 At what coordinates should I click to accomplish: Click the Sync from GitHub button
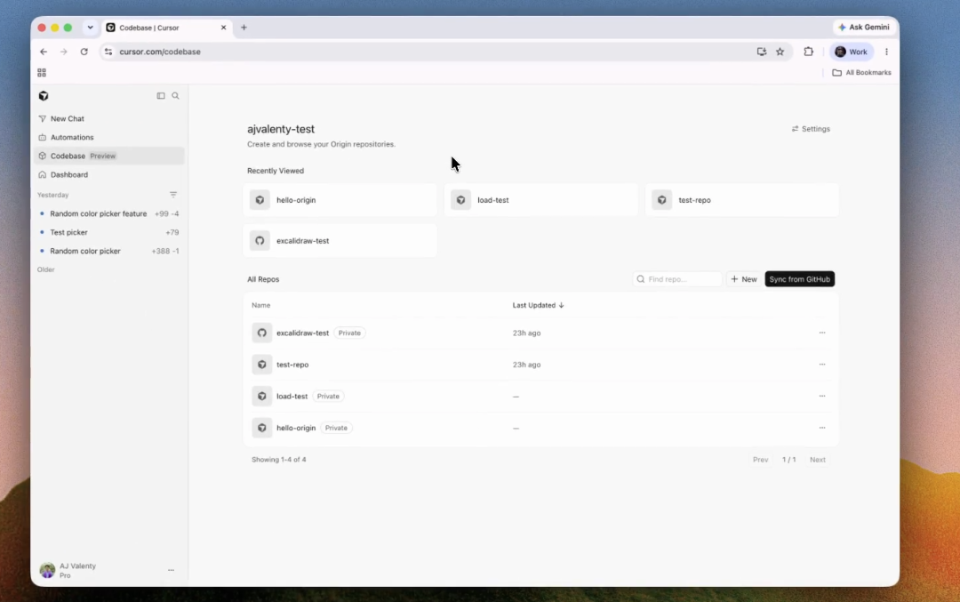click(x=800, y=279)
